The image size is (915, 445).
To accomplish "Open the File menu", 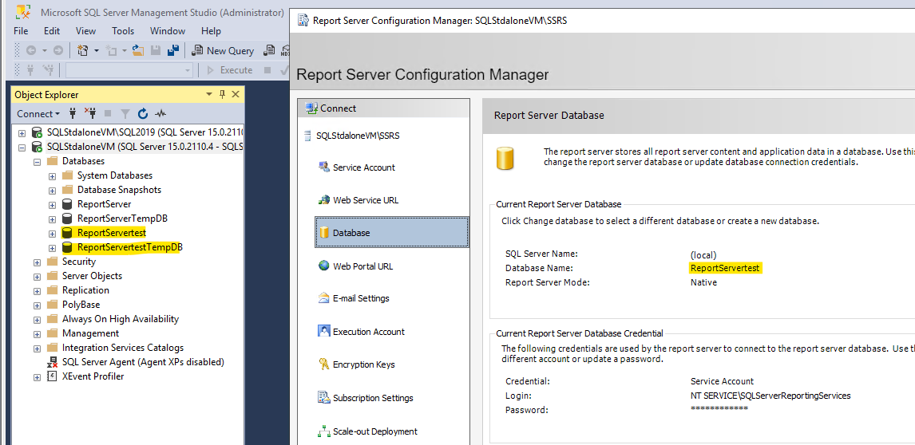I will [21, 31].
